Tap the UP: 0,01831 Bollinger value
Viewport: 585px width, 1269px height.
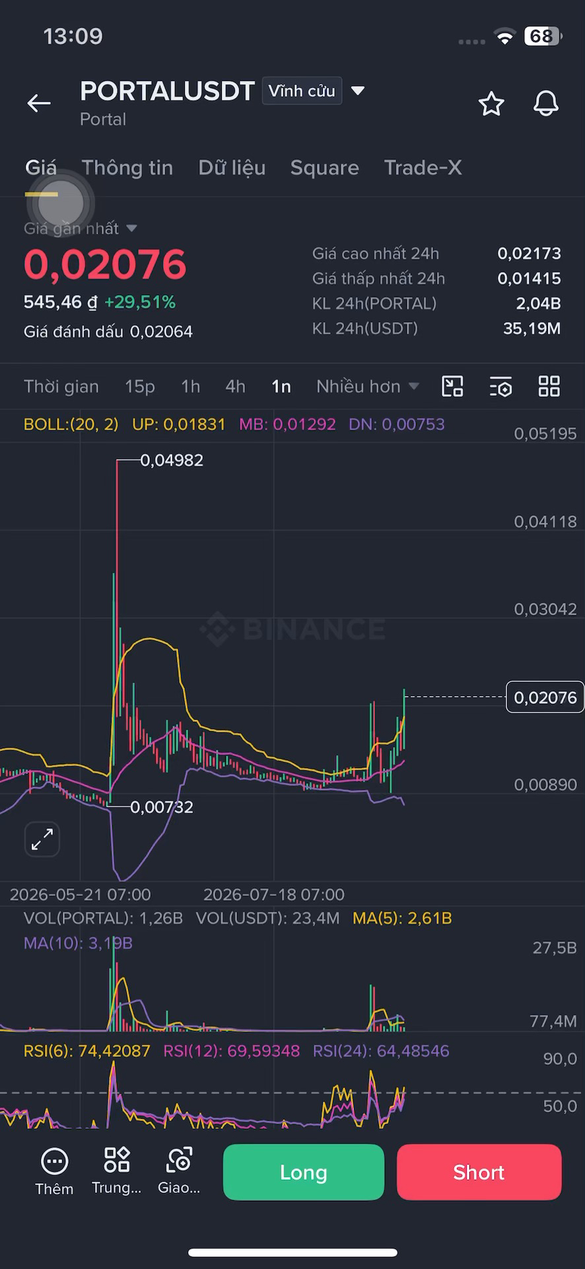tap(179, 424)
